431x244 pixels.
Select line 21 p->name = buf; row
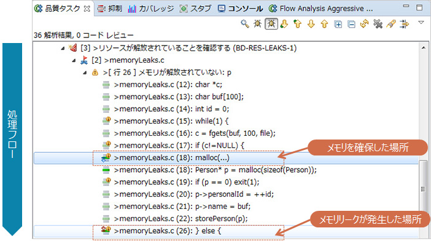click(182, 206)
